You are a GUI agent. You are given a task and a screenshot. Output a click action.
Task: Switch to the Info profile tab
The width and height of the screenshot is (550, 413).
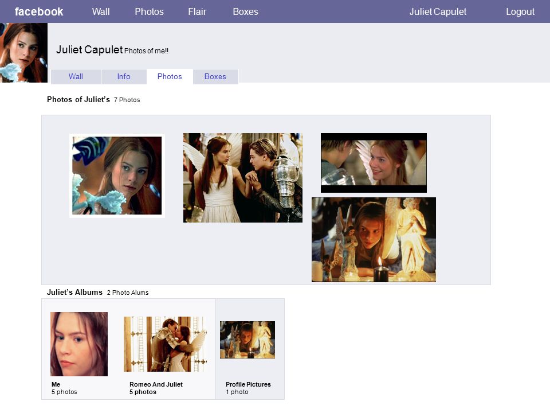click(124, 76)
